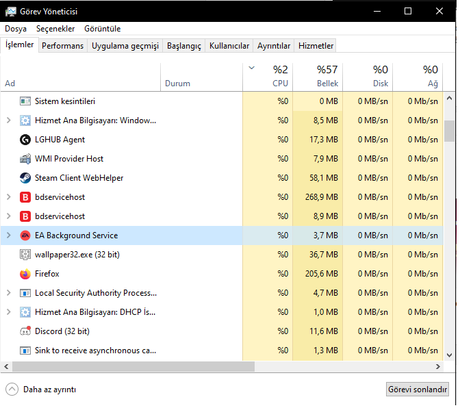The width and height of the screenshot is (460, 408).
Task: Click the Local Security Authority Process icon
Action: [25, 293]
